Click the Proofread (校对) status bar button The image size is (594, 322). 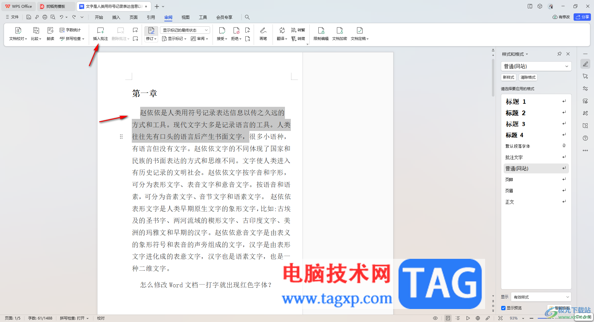[101, 318]
